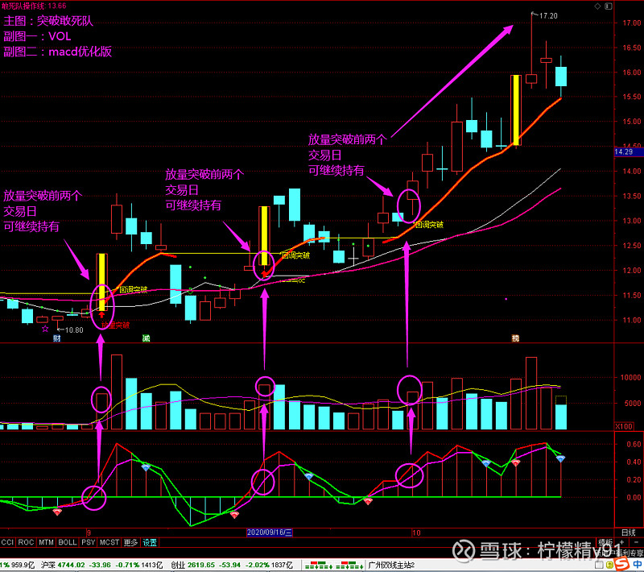Click the -0.71% change value for 沪深
The height and width of the screenshot is (572, 644).
pos(127,565)
